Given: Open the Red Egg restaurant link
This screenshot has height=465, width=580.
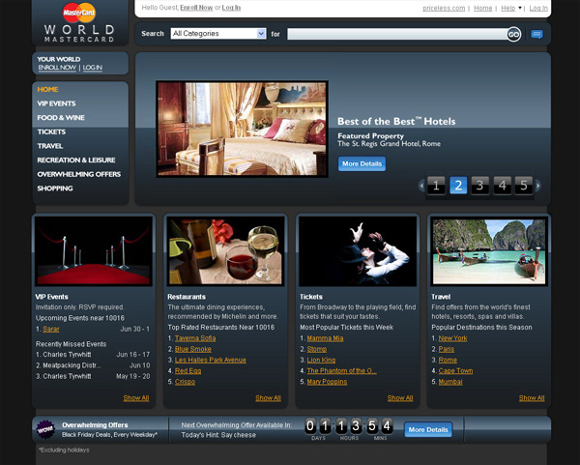Looking at the screenshot, I should (188, 370).
